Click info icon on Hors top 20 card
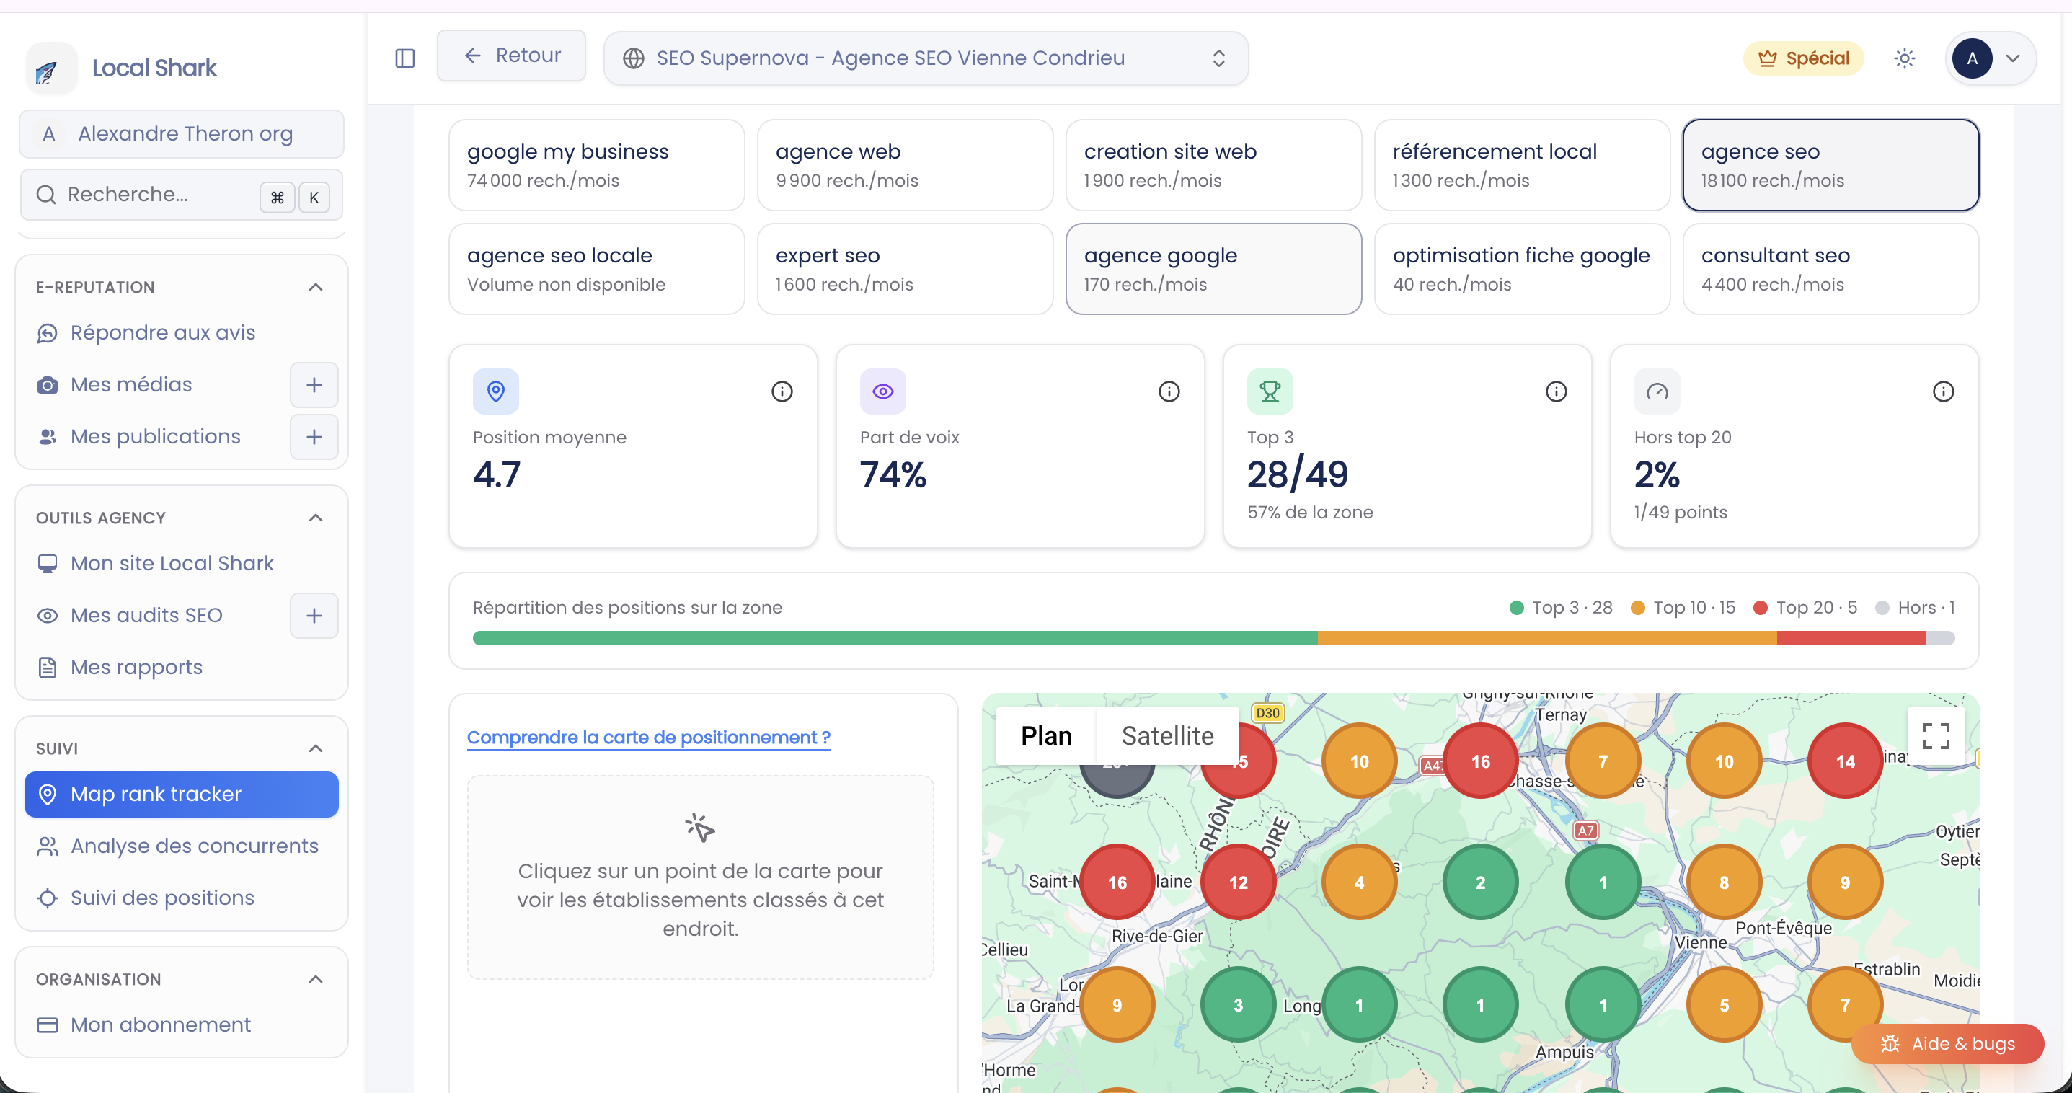The height and width of the screenshot is (1093, 2072). (x=1943, y=391)
